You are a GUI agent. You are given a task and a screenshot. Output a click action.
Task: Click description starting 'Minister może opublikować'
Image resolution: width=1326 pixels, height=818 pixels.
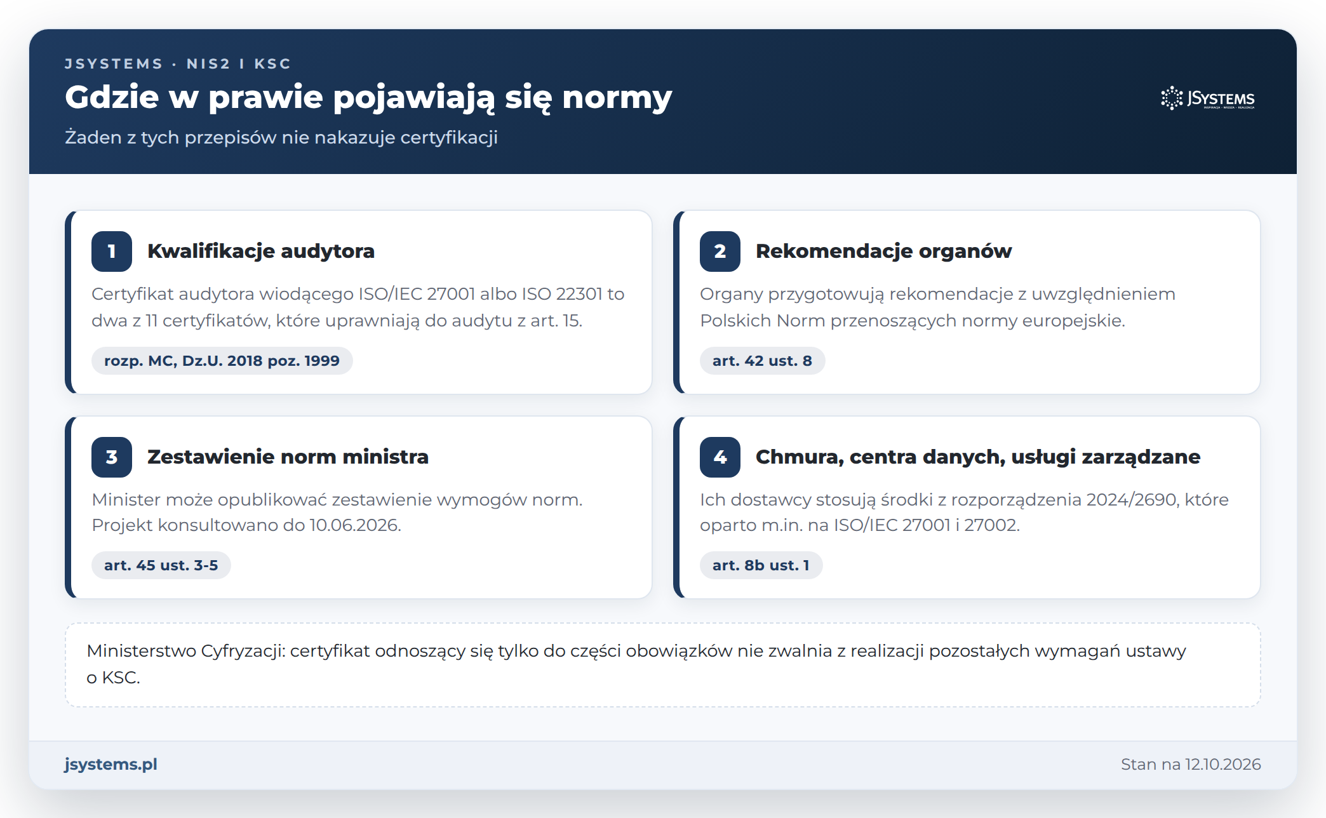(x=337, y=512)
